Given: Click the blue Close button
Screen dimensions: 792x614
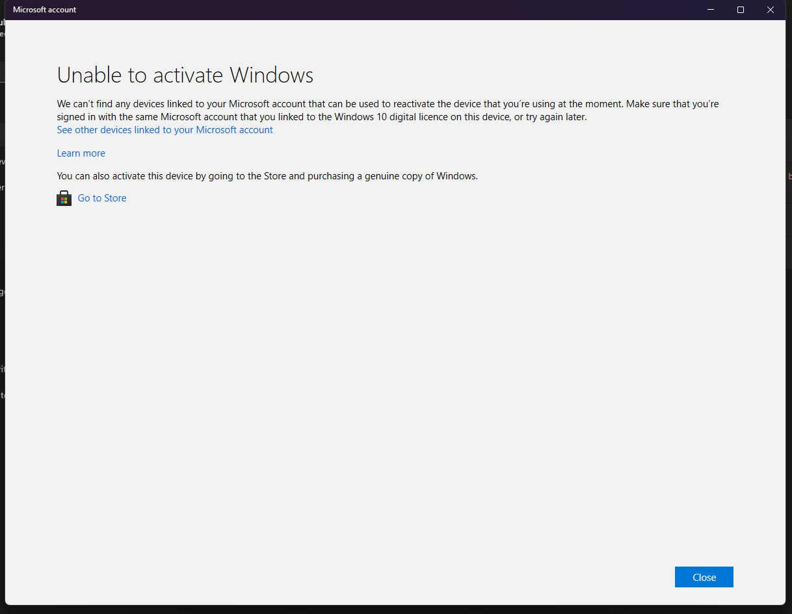Looking at the screenshot, I should (704, 577).
